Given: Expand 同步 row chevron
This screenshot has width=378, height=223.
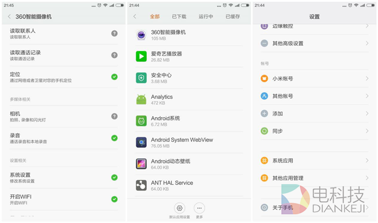Looking at the screenshot, I should (x=367, y=131).
